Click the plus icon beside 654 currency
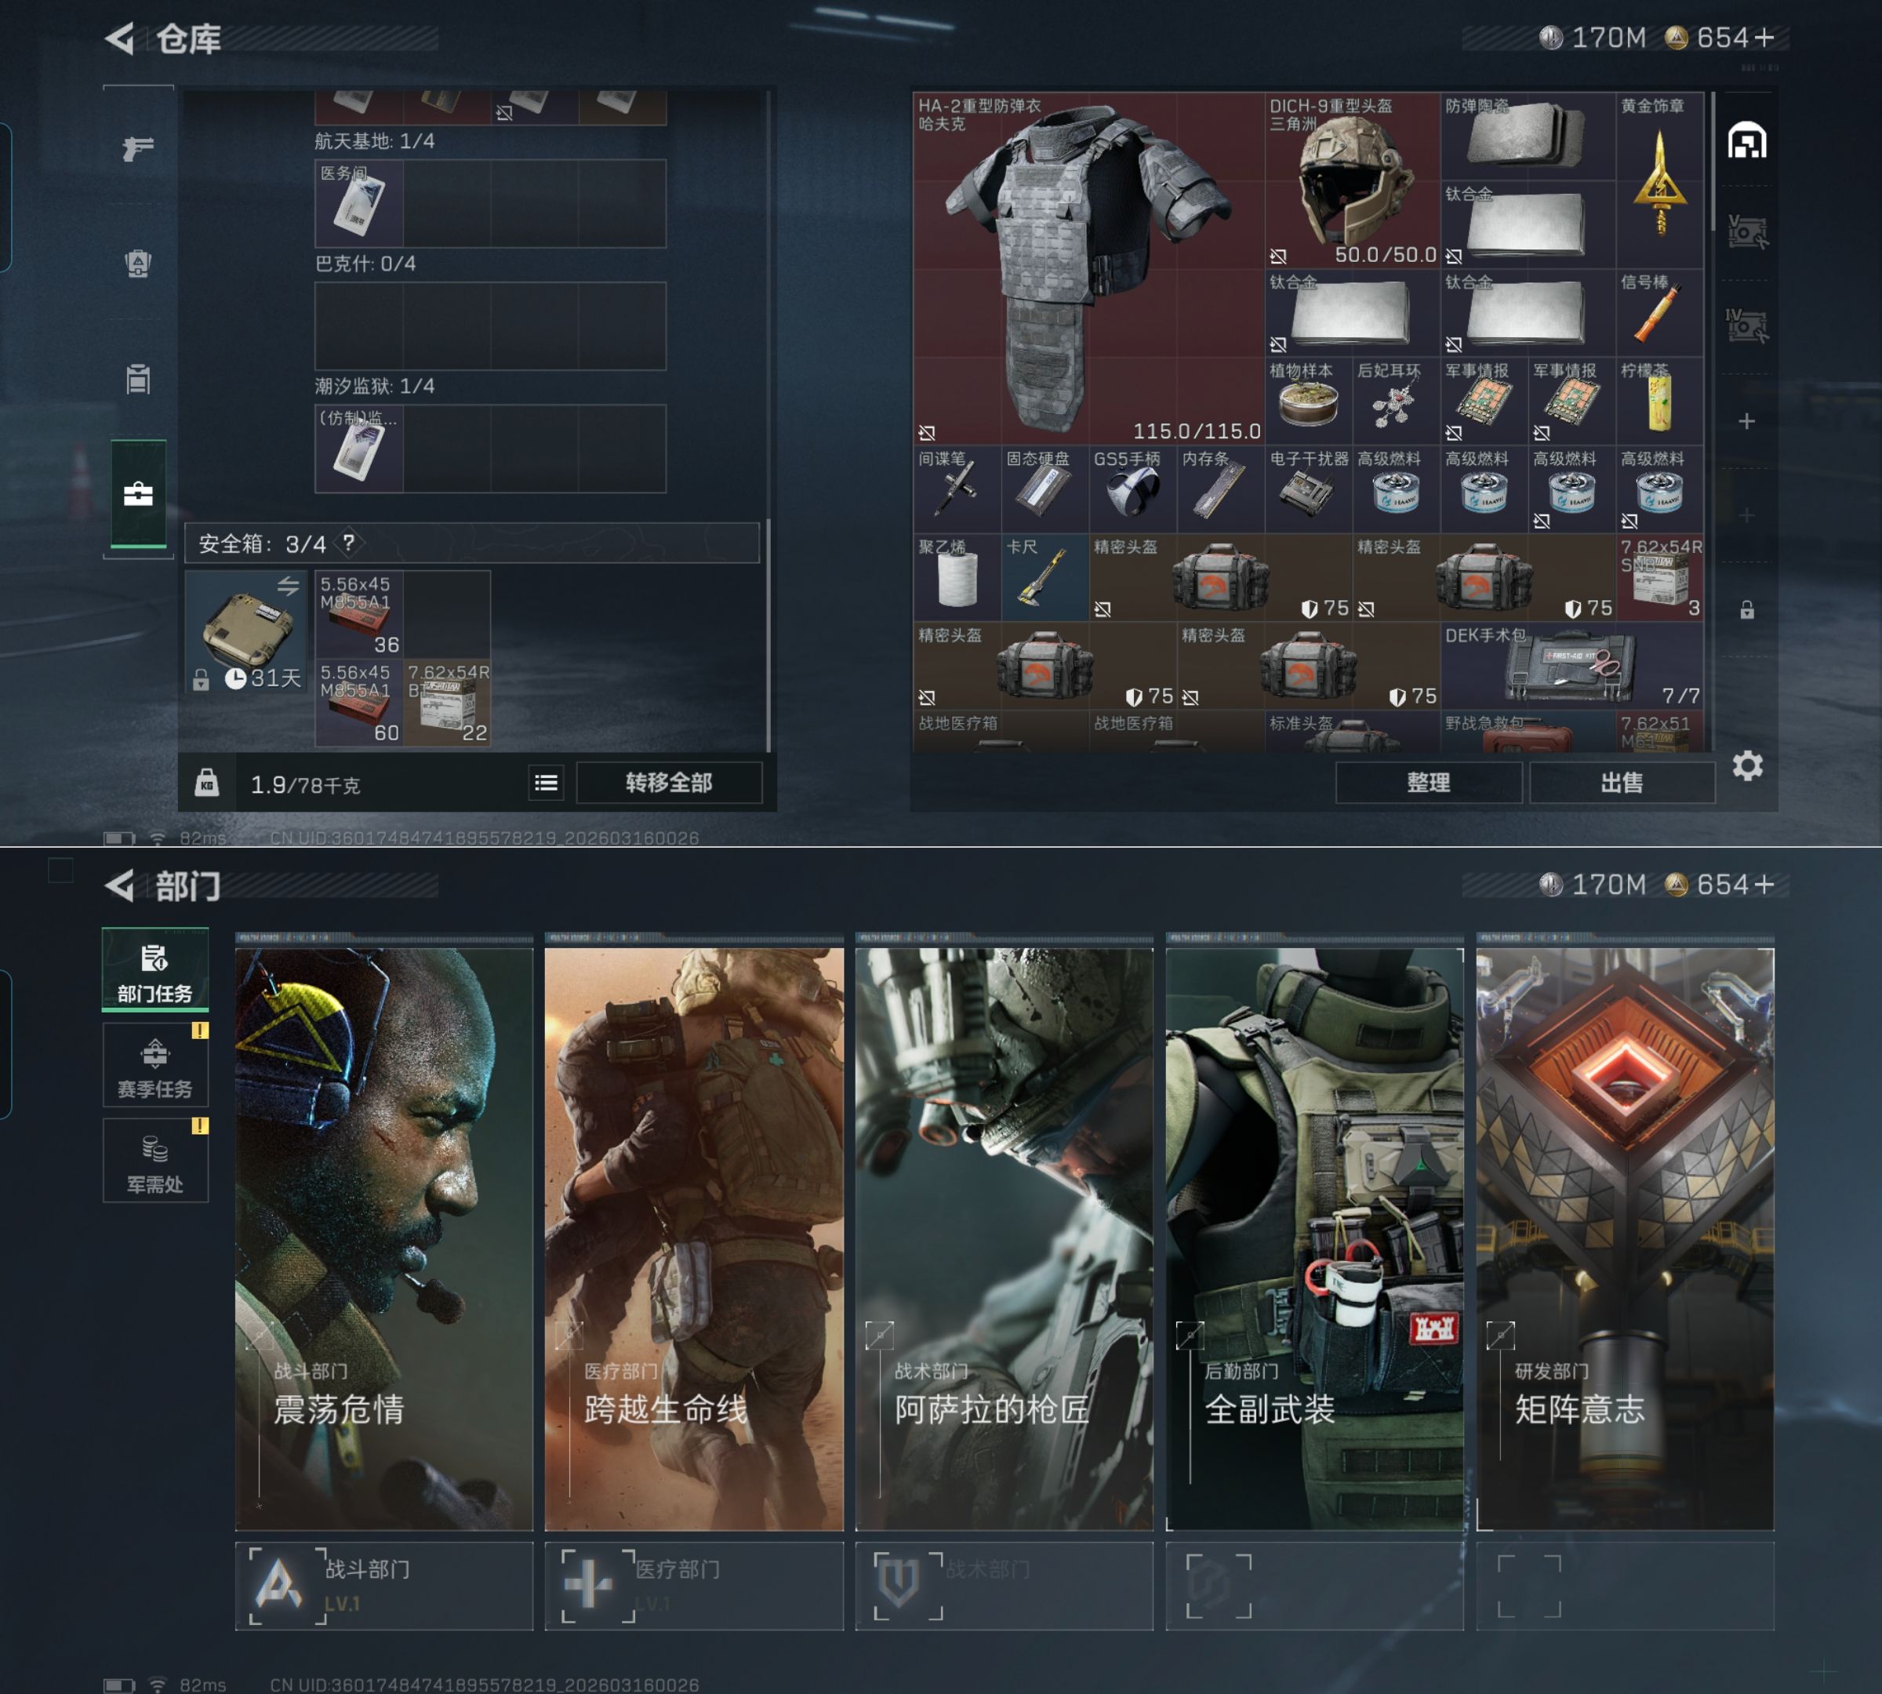The height and width of the screenshot is (1694, 1882). pyautogui.click(x=1764, y=38)
